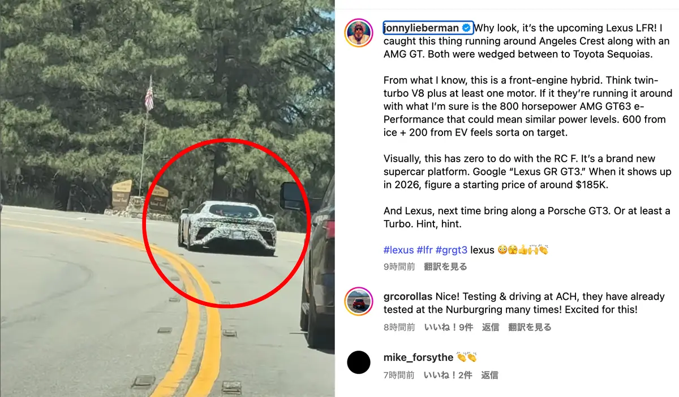Click the grcorollas username
The height and width of the screenshot is (397, 679).
[408, 296]
